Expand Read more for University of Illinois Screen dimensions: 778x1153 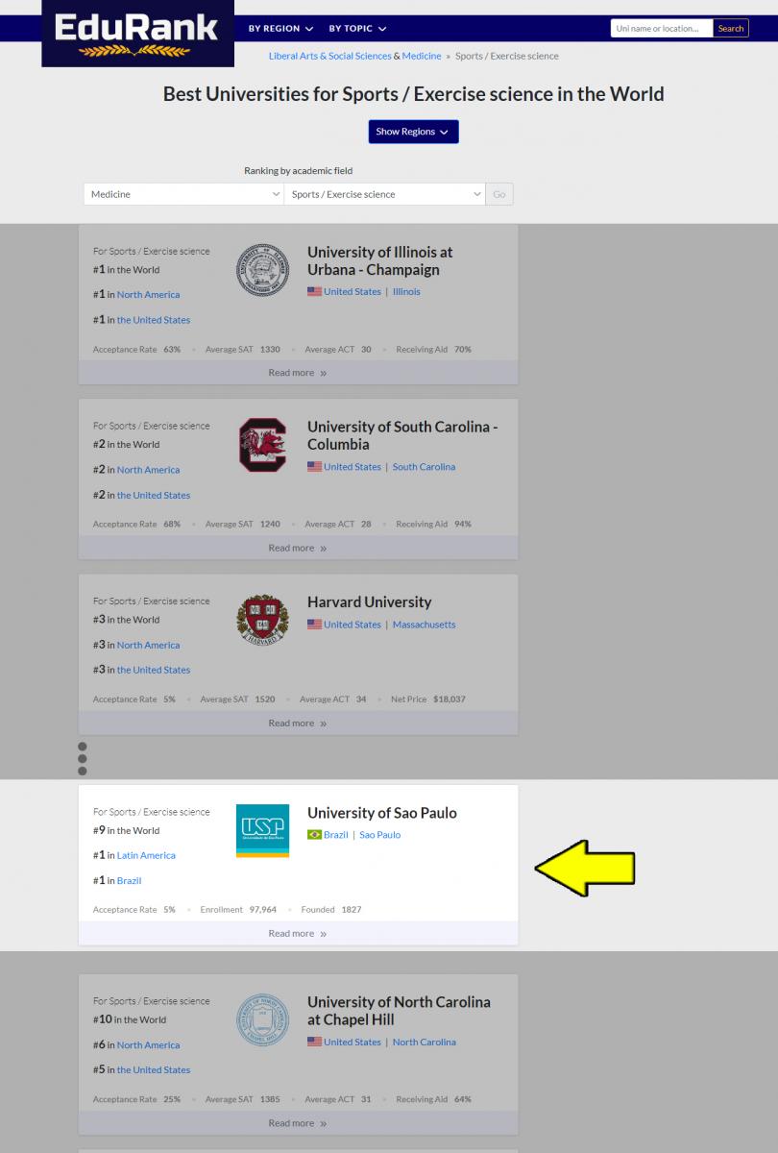[x=298, y=373]
